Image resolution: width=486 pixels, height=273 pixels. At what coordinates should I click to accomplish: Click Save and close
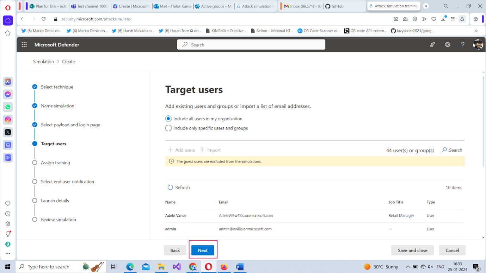(x=412, y=250)
